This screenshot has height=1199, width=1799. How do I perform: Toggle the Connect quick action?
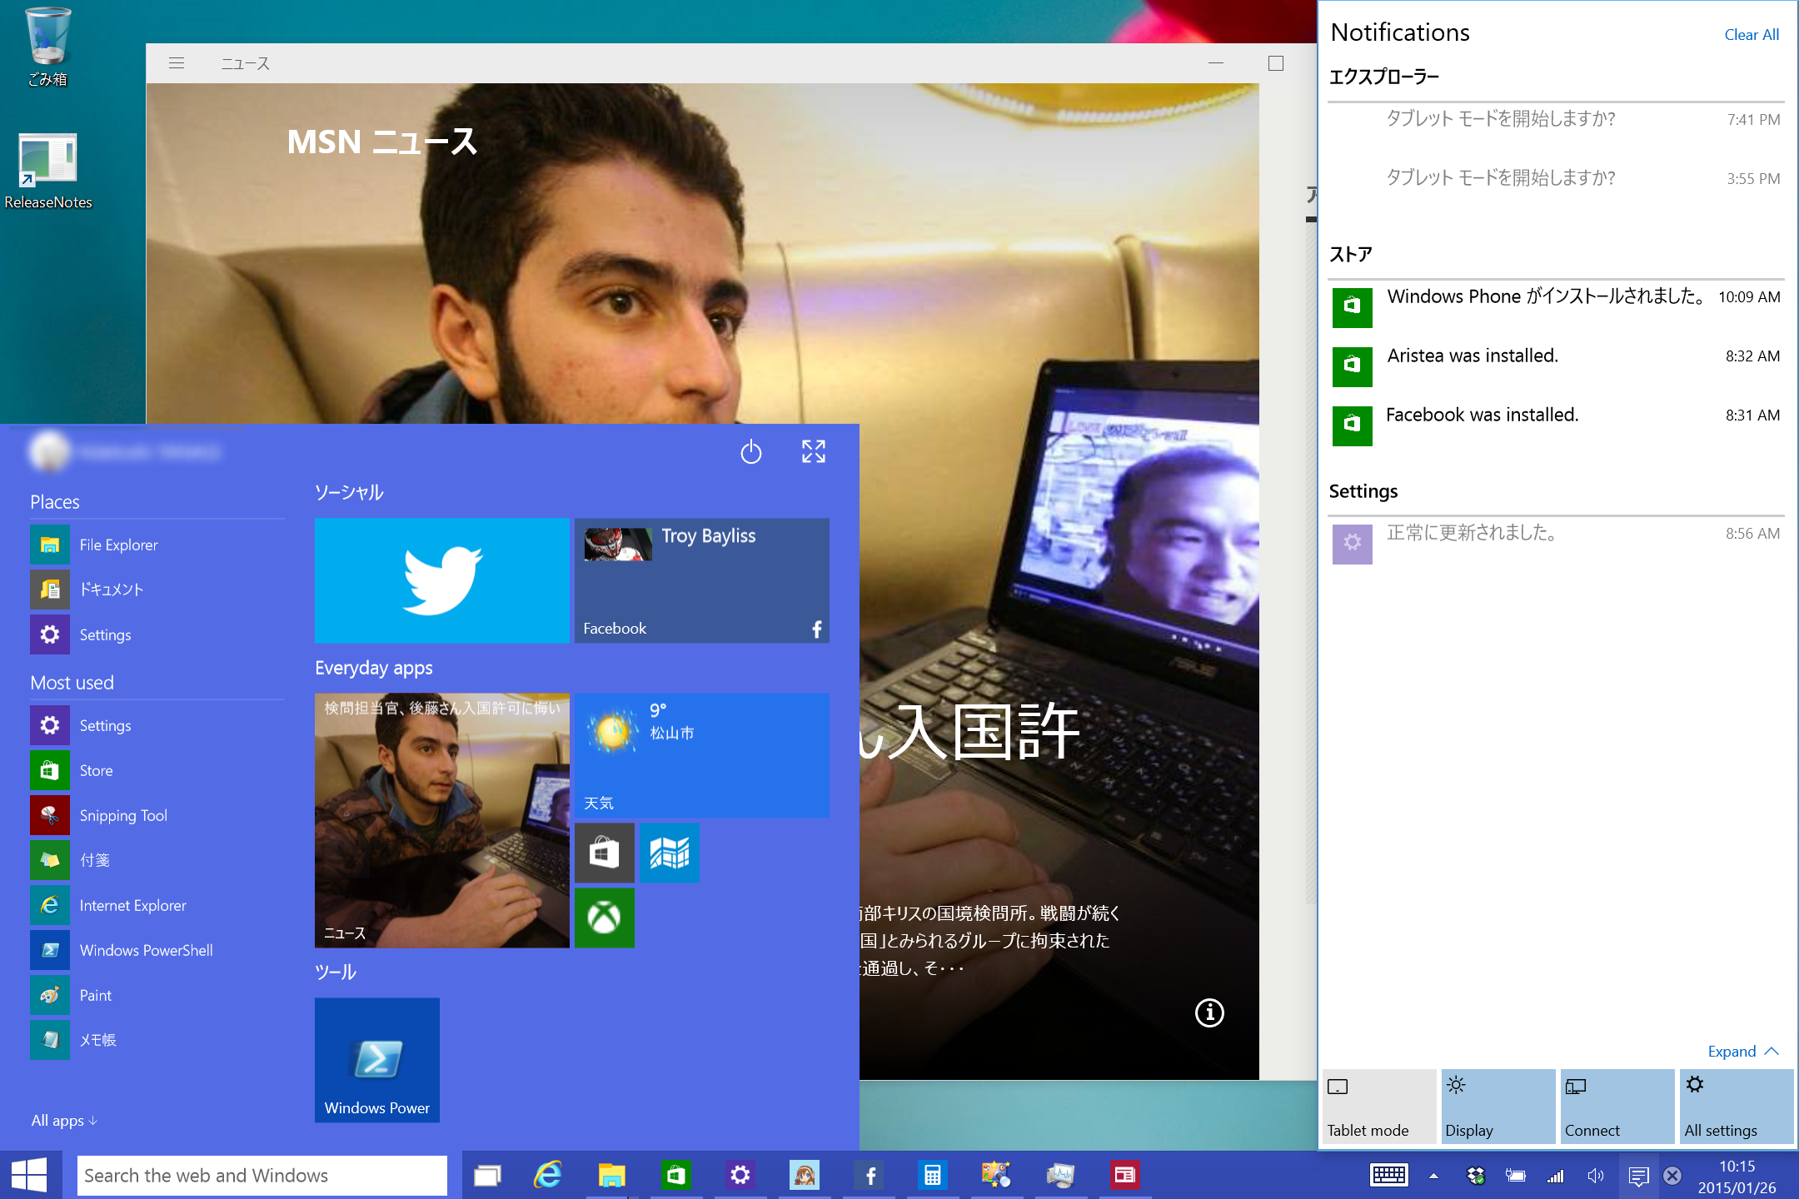tap(1617, 1106)
